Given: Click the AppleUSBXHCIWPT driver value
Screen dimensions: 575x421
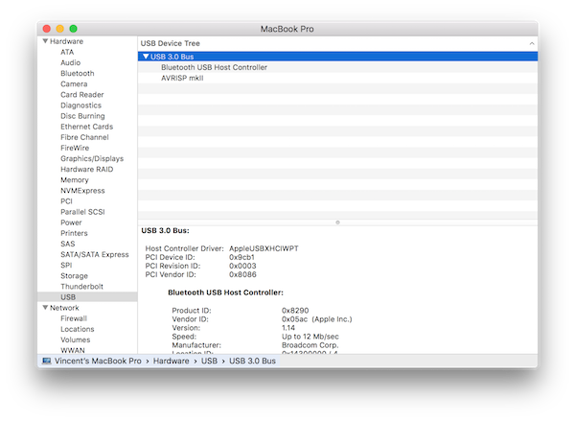Looking at the screenshot, I should pos(264,248).
